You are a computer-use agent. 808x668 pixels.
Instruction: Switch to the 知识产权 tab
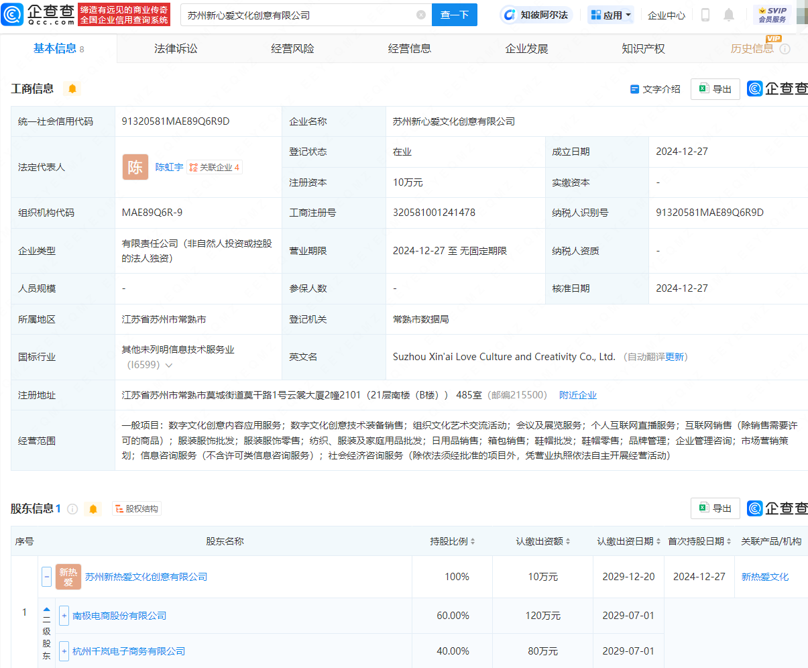click(643, 48)
